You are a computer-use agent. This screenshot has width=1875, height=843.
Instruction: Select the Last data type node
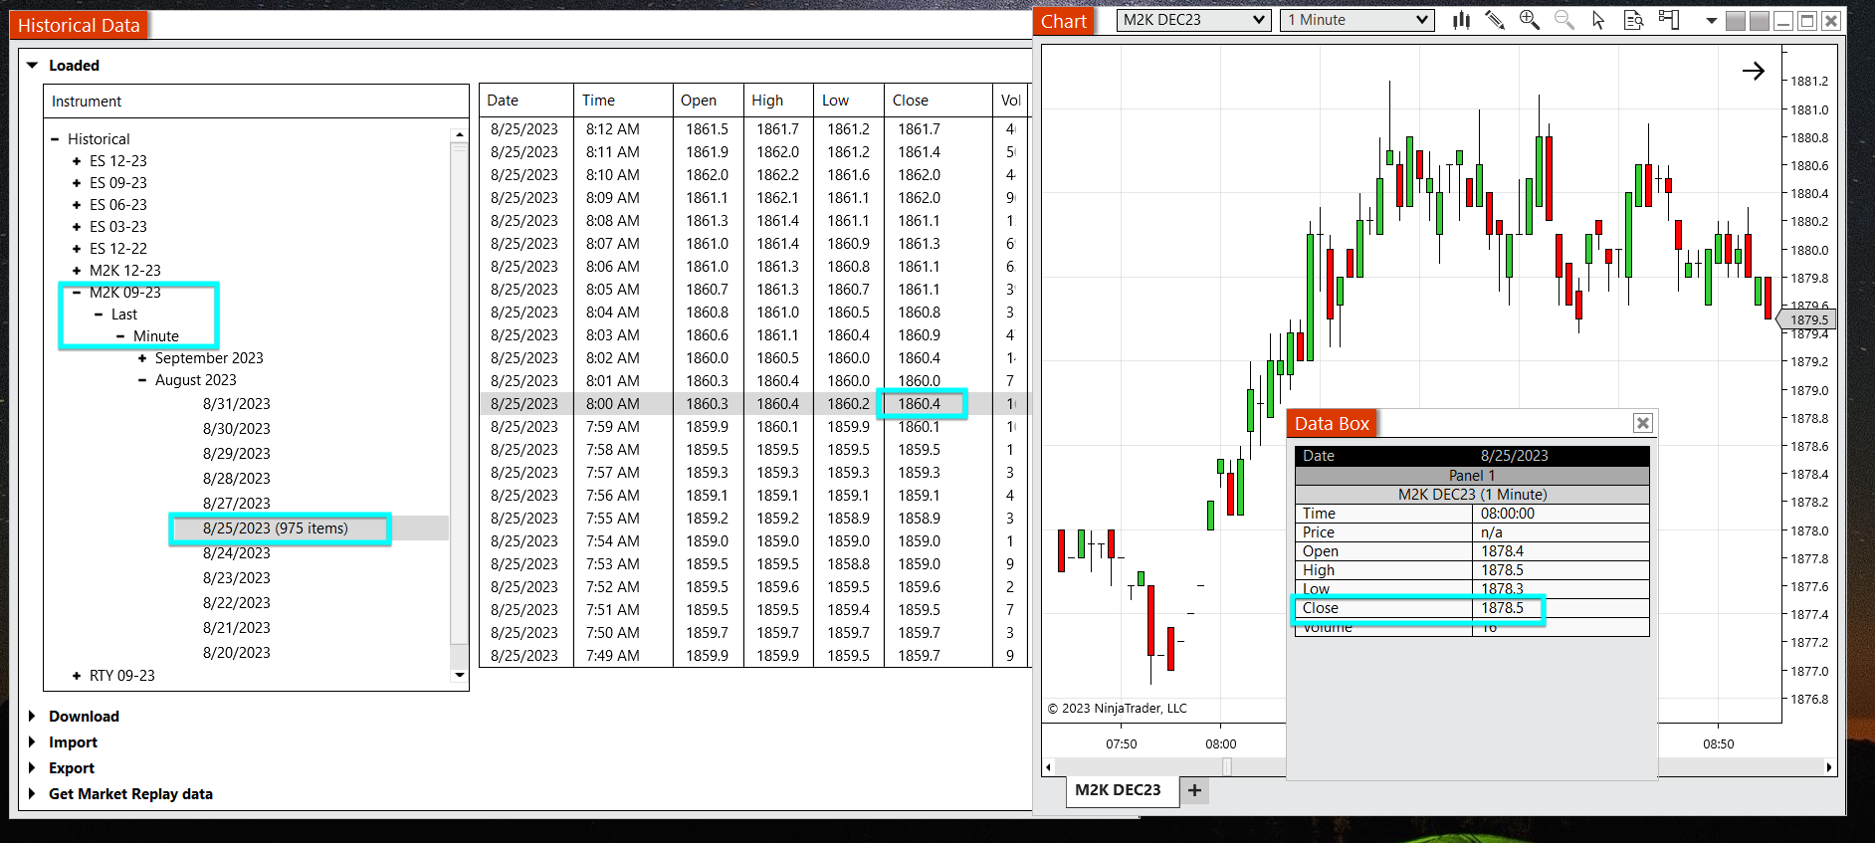click(124, 315)
